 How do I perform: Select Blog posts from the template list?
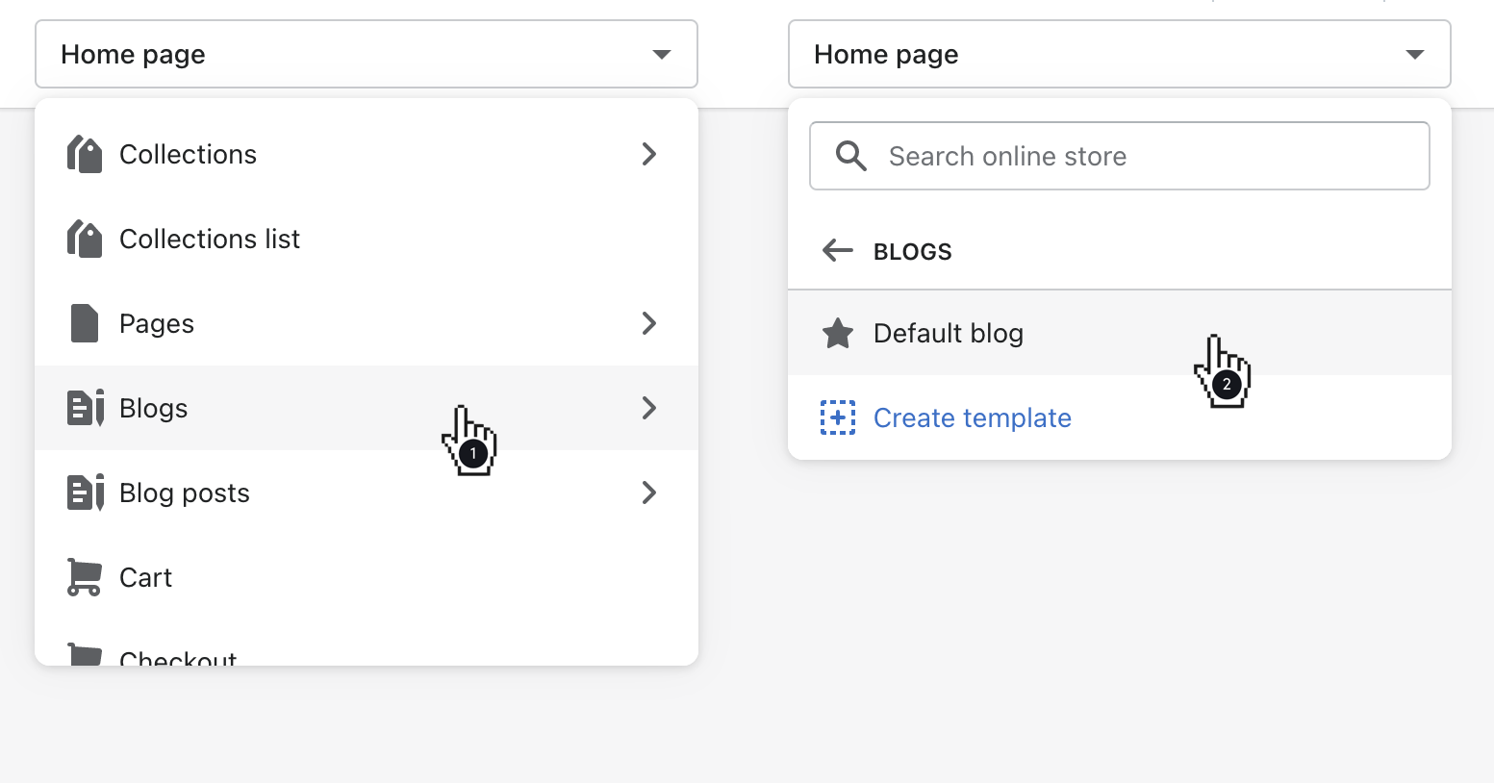[184, 493]
